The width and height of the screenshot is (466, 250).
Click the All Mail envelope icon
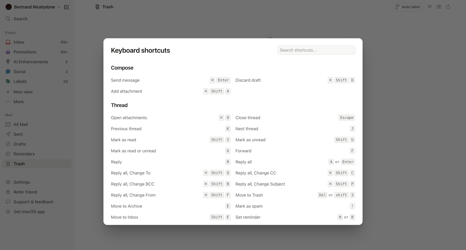[x=8, y=124]
